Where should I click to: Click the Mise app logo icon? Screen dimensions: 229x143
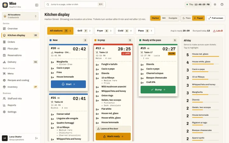5,5
